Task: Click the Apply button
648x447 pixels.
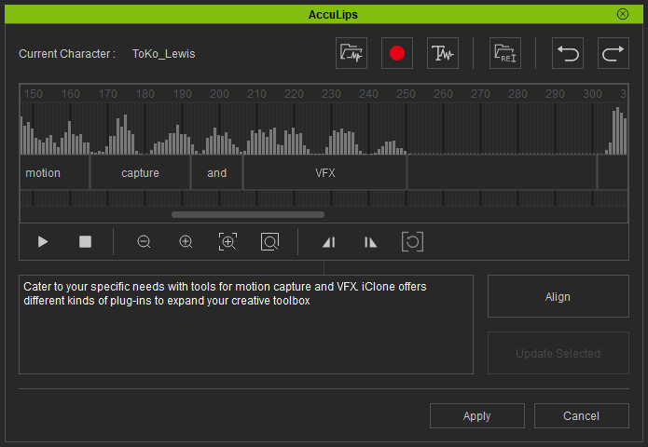Action: point(476,416)
